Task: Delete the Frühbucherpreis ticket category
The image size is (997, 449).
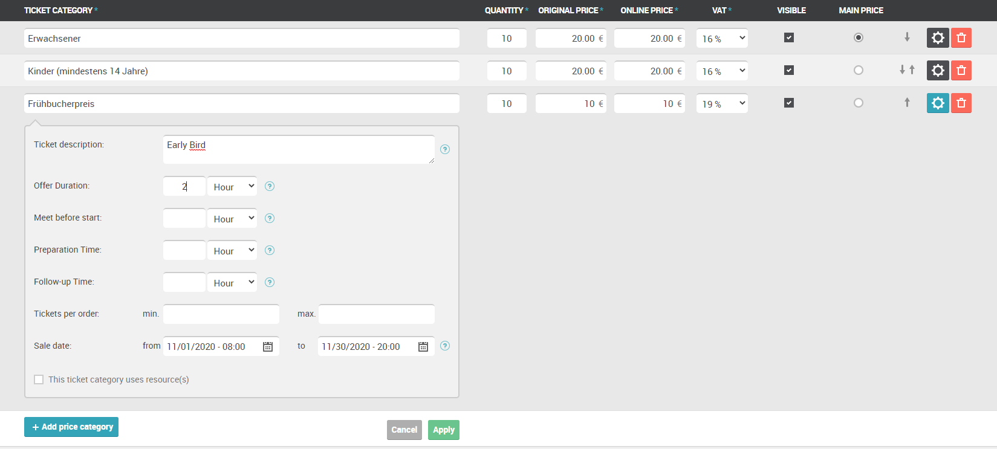Action: click(961, 103)
